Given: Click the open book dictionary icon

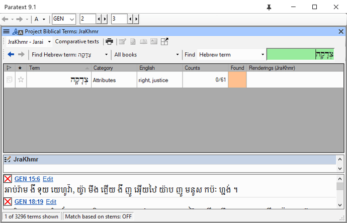Looking at the screenshot, I should tap(143, 42).
